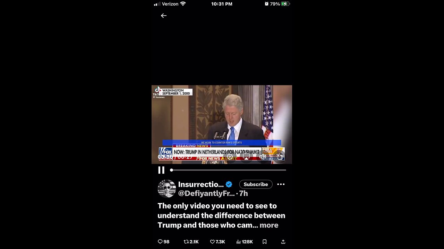Tap the battery indicator in status bar
The width and height of the screenshot is (444, 249).
pos(285,4)
